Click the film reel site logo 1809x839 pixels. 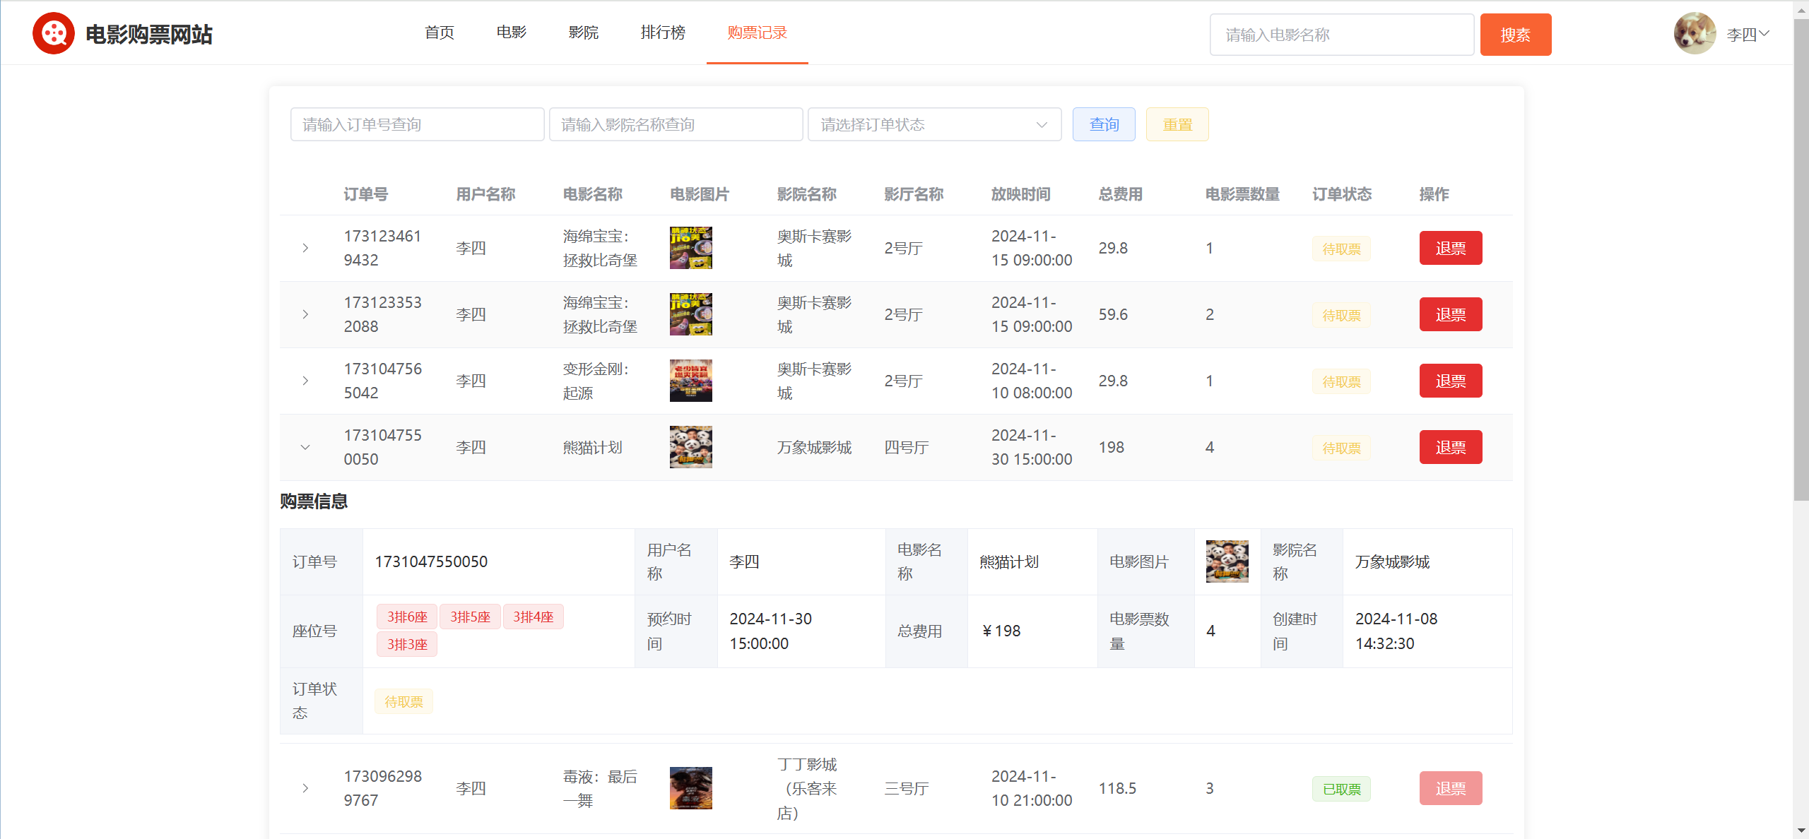(x=54, y=33)
